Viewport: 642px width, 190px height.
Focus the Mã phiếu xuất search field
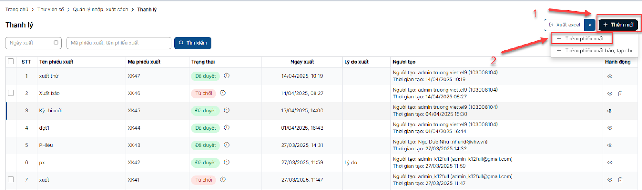119,43
